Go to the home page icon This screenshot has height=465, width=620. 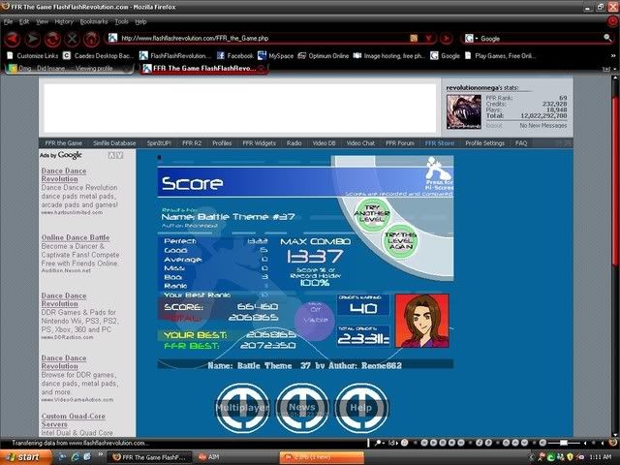point(91,39)
